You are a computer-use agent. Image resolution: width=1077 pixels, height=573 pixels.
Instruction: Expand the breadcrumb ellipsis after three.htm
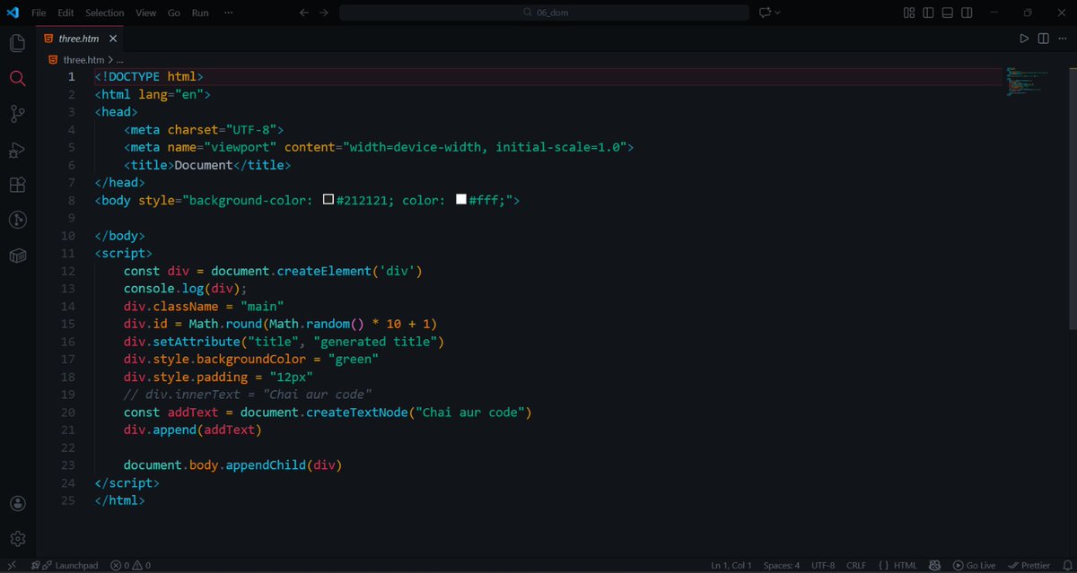[x=119, y=59]
